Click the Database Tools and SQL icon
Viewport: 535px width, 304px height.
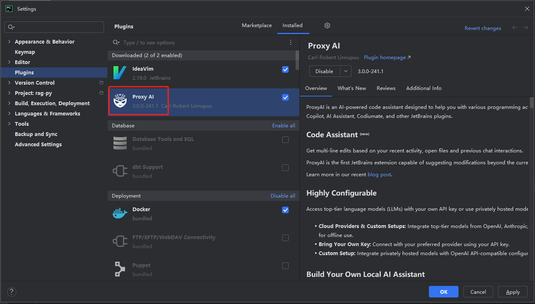[120, 143]
